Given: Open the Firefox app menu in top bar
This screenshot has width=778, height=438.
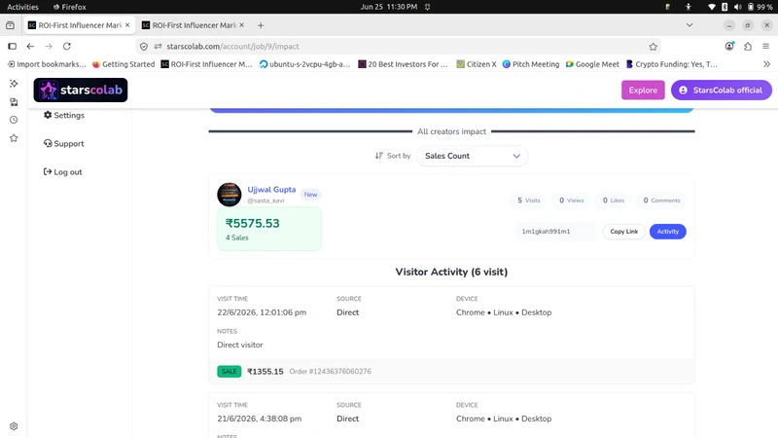Looking at the screenshot, I should coord(69,7).
